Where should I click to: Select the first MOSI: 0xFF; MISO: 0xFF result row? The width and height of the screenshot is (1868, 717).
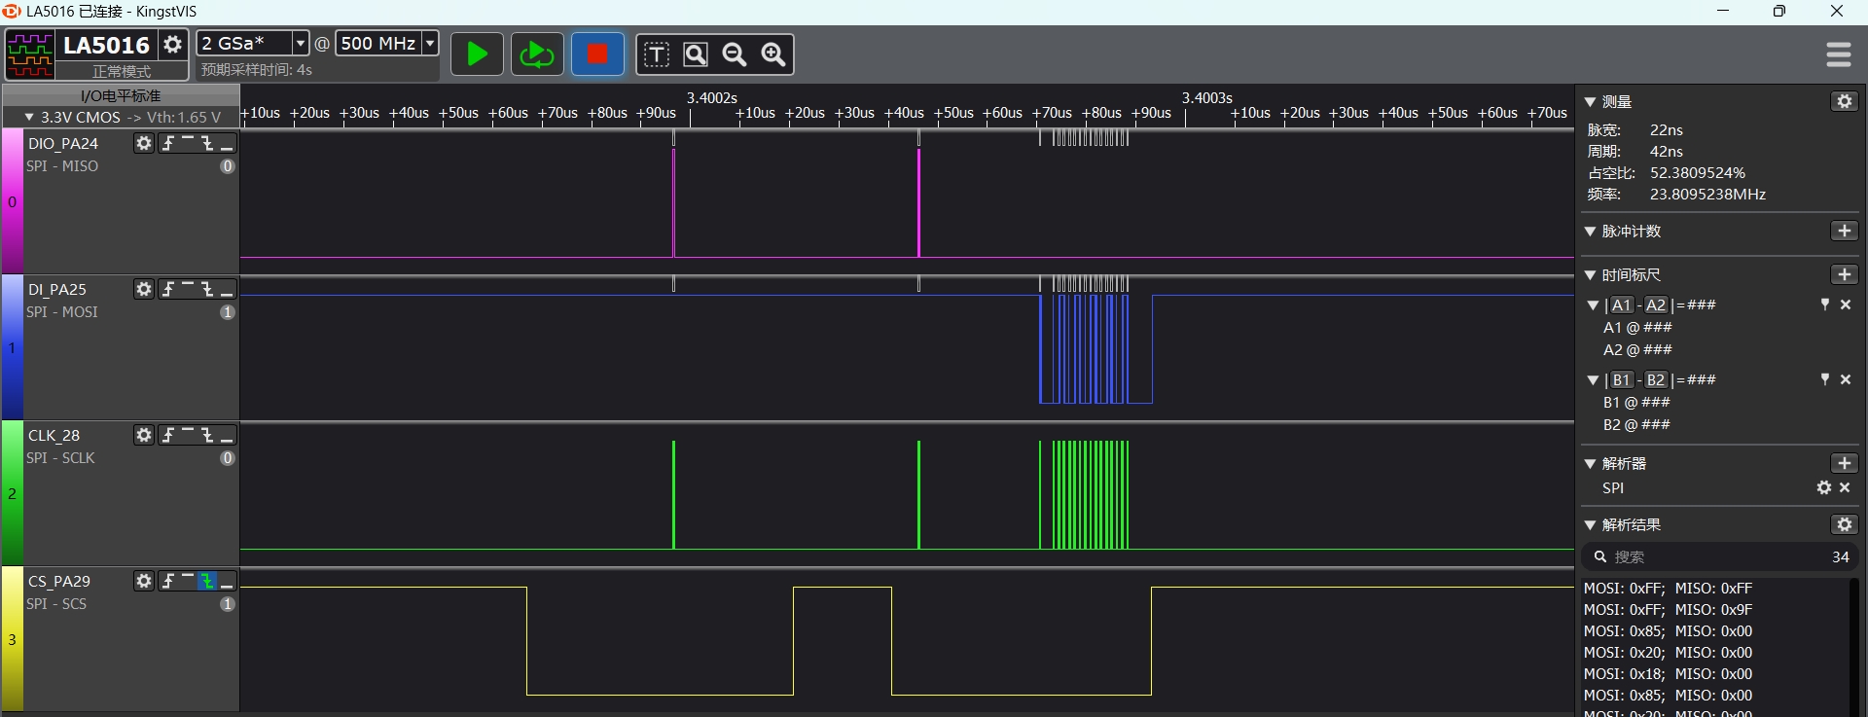tap(1668, 589)
